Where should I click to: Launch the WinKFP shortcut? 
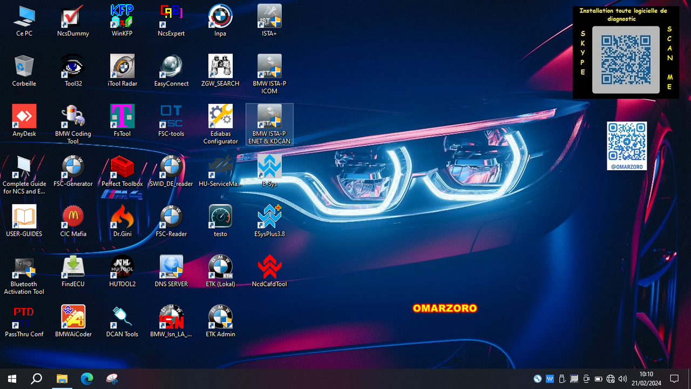122,21
